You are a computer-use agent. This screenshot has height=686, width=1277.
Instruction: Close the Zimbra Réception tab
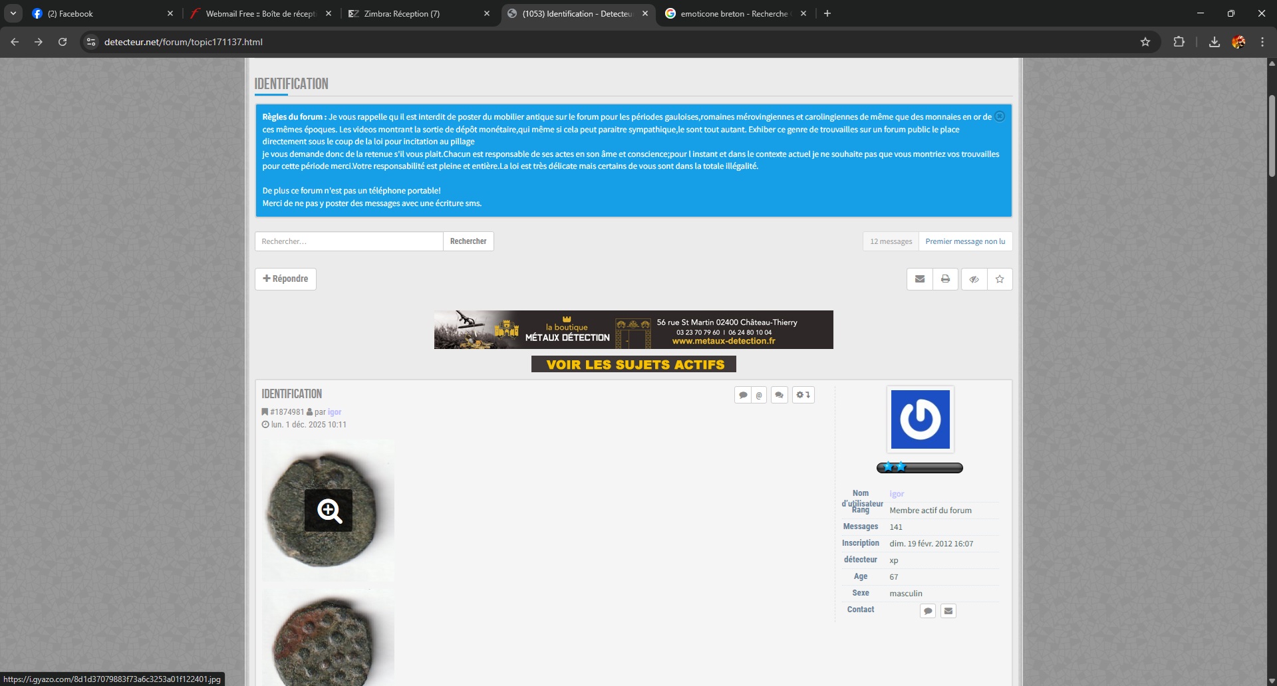[487, 13]
